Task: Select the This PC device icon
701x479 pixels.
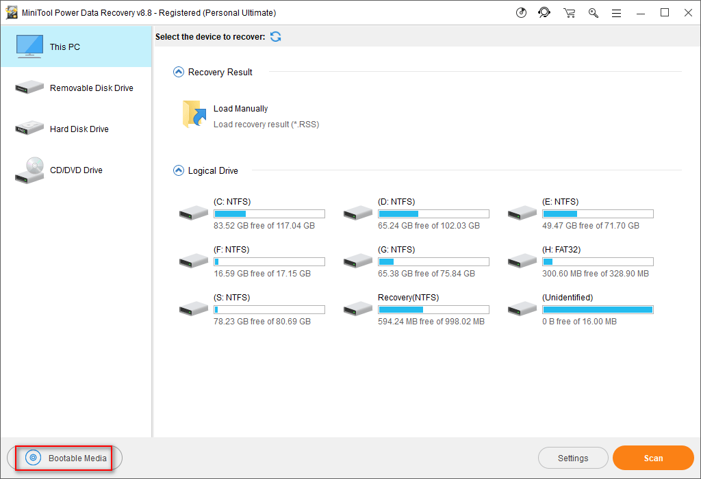Action: [x=29, y=47]
